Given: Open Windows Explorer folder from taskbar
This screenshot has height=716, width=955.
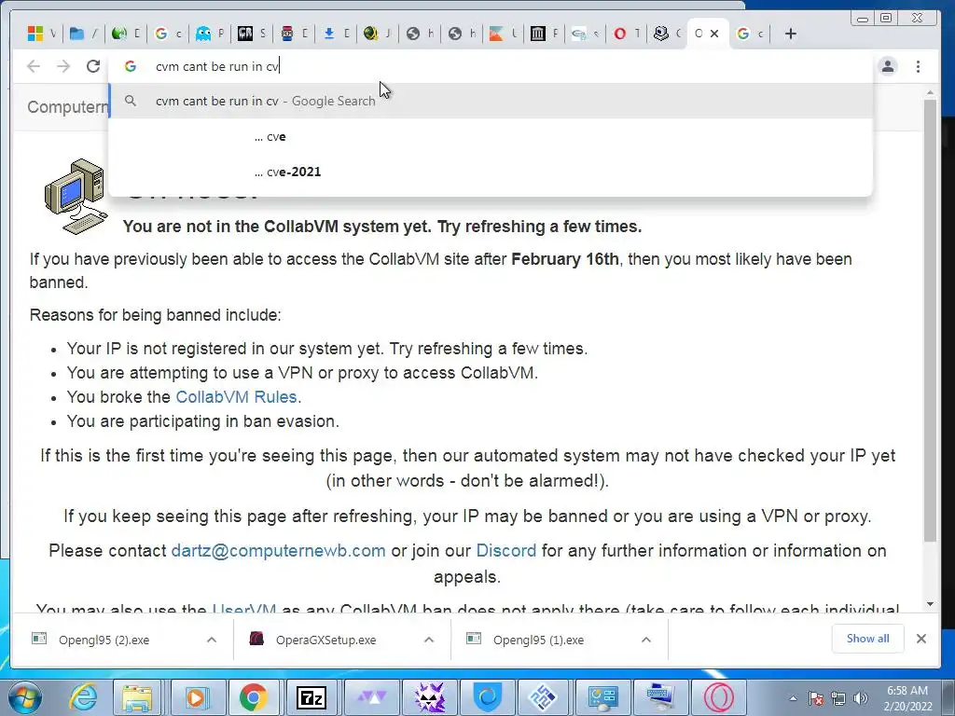Looking at the screenshot, I should [x=138, y=697].
